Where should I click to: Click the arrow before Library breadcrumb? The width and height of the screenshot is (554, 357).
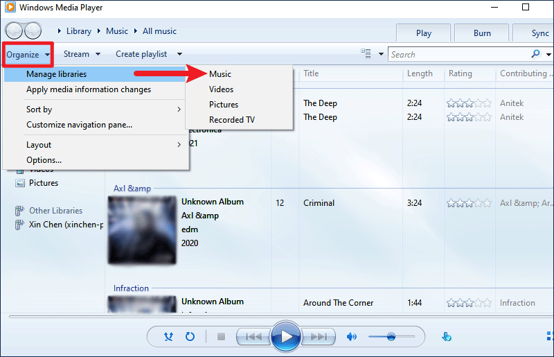coord(60,31)
